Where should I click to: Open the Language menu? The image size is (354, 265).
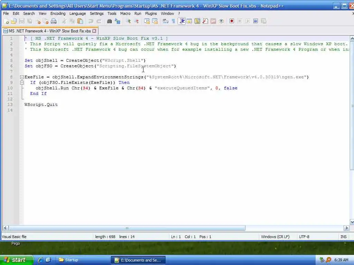(77, 13)
